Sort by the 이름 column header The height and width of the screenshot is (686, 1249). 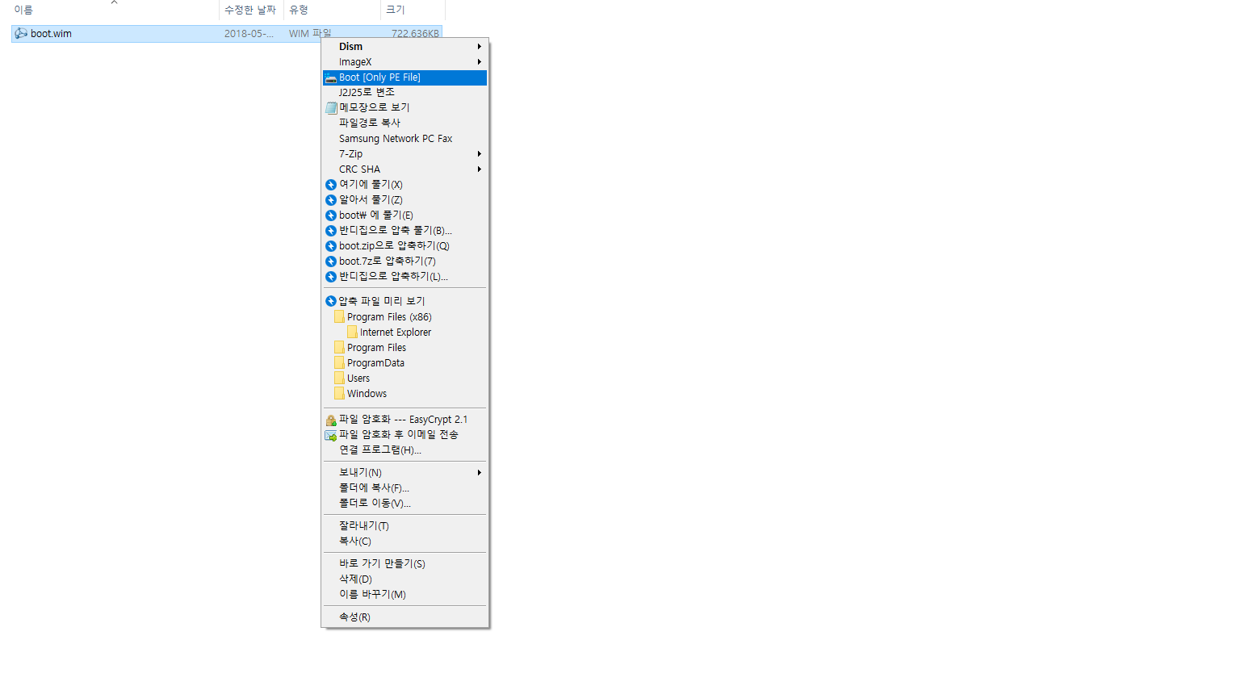pyautogui.click(x=115, y=10)
